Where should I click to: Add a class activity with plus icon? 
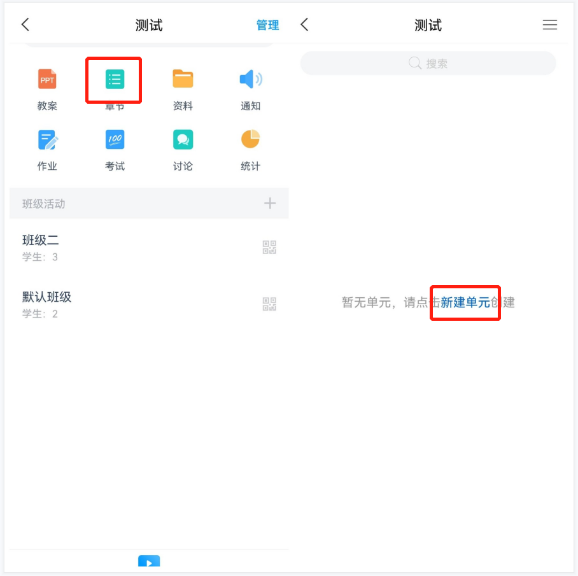point(270,203)
